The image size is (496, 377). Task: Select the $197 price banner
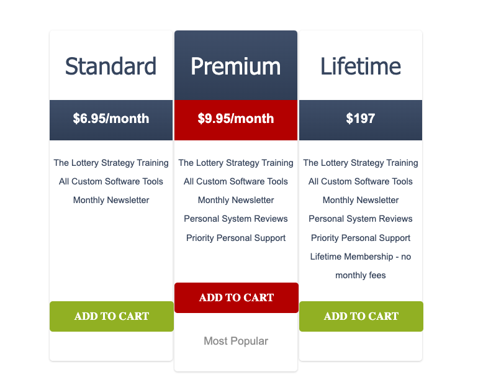pos(361,119)
